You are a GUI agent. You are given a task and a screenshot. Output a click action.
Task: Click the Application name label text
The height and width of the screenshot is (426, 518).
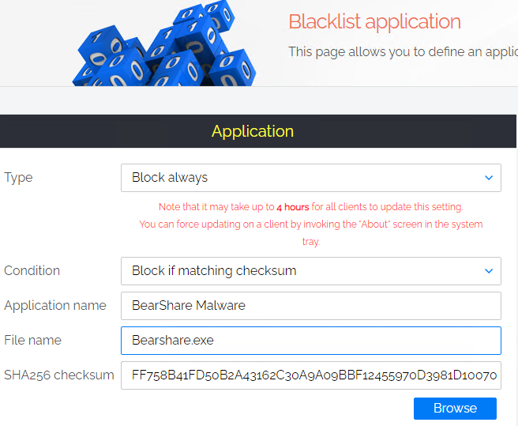pos(55,306)
